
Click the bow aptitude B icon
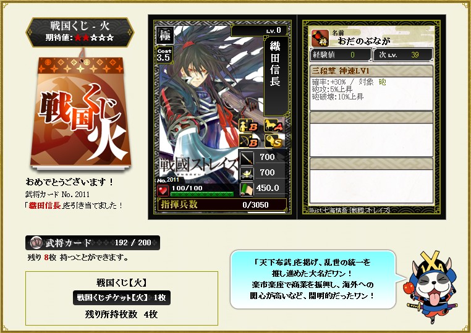pyautogui.click(x=248, y=141)
